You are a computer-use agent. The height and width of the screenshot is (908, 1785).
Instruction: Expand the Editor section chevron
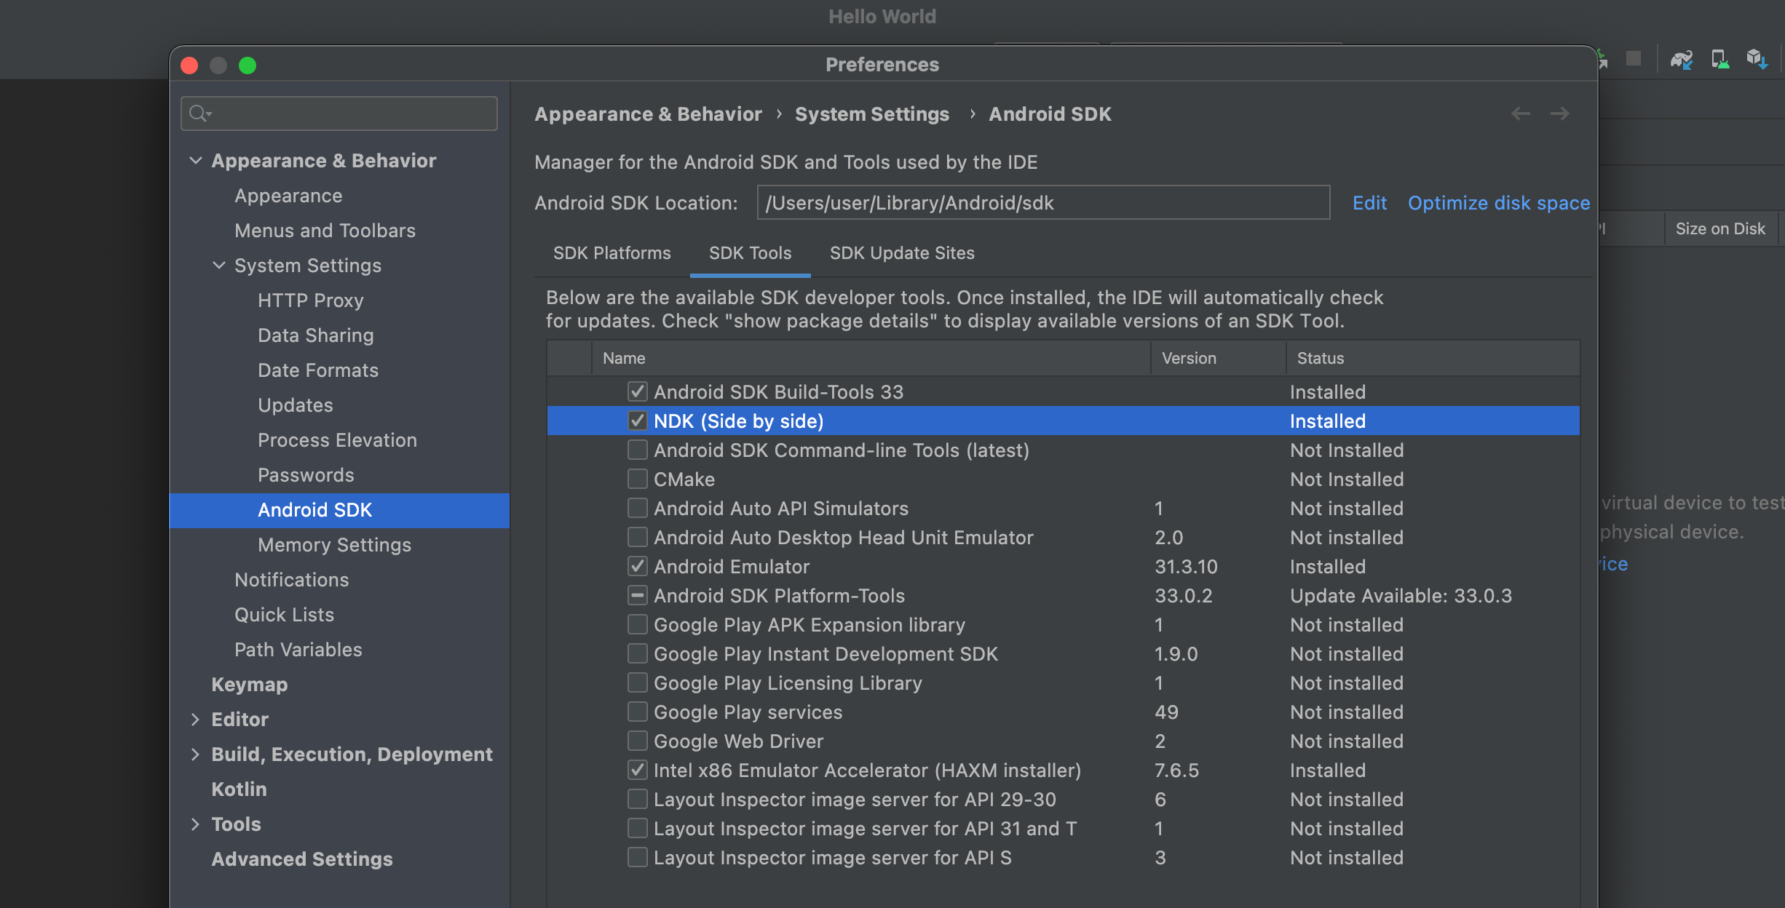195,720
